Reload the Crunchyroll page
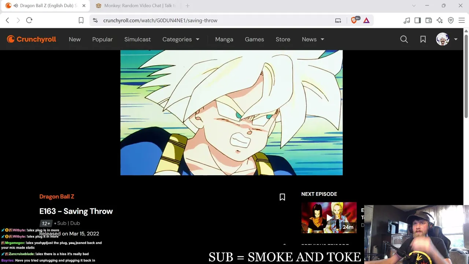The width and height of the screenshot is (469, 264). click(x=29, y=21)
